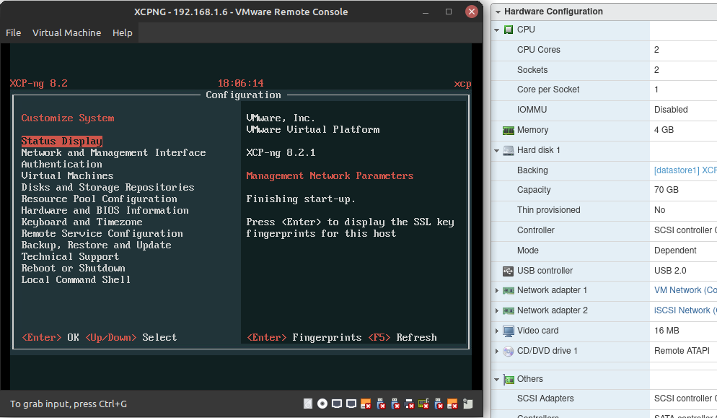The width and height of the screenshot is (717, 418).
Task: Click the CD/DVD drive 1 disc icon
Action: (x=509, y=351)
